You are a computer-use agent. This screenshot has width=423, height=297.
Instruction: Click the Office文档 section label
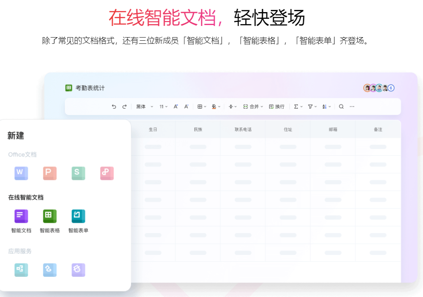(22, 155)
